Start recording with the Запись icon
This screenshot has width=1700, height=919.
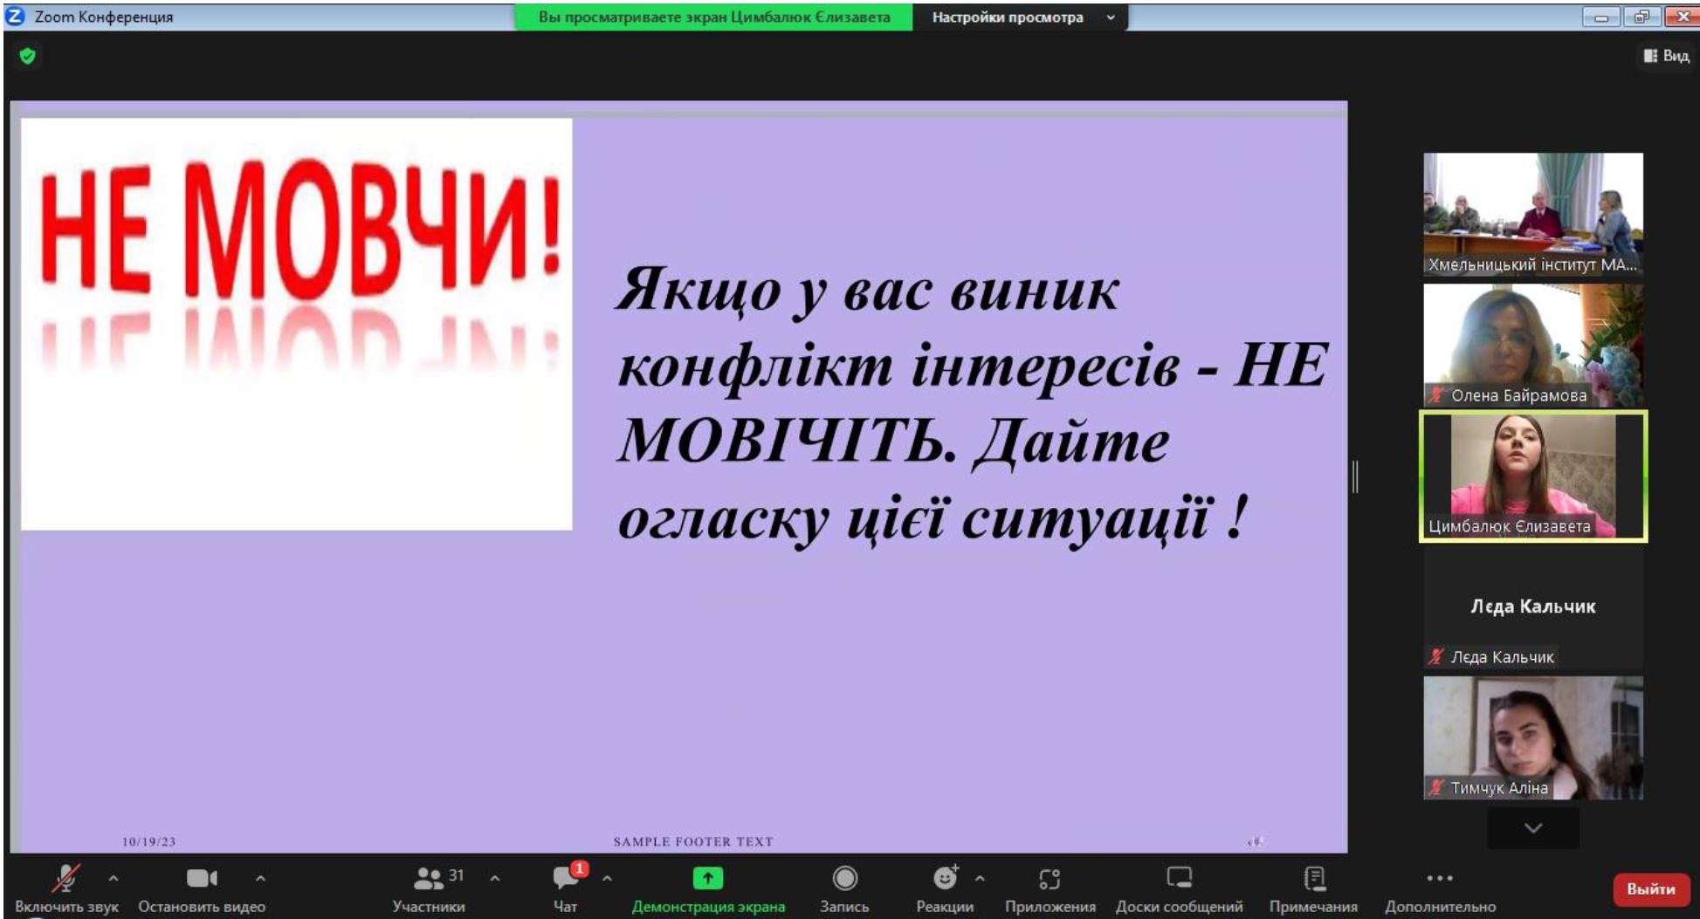(x=844, y=878)
